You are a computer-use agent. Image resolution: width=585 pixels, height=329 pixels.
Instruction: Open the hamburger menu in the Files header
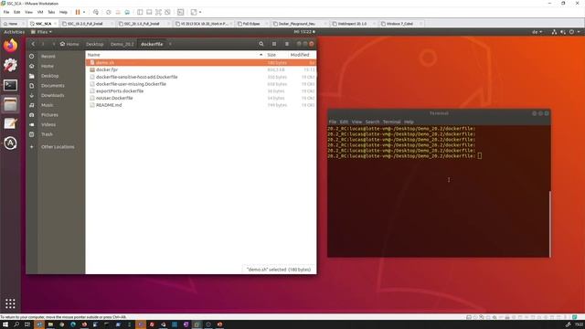coord(287,44)
